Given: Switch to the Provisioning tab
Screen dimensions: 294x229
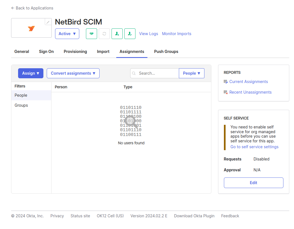Looking at the screenshot, I should pos(75,52).
